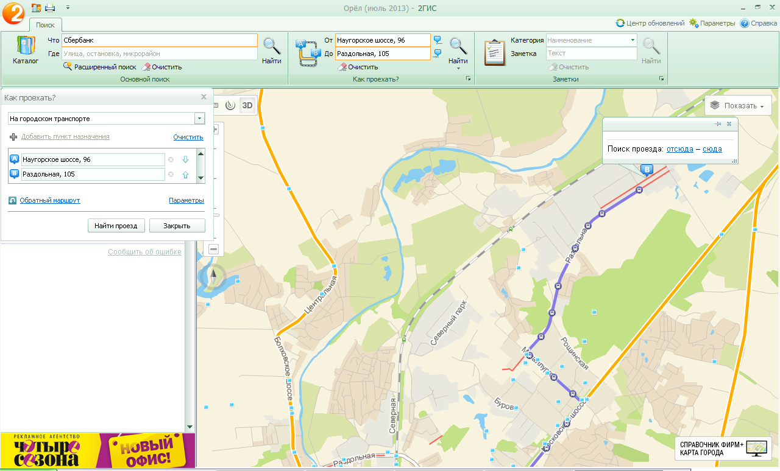Open the 2GIS application menu orb
Screen dimensions: 780x471
(x=13, y=12)
